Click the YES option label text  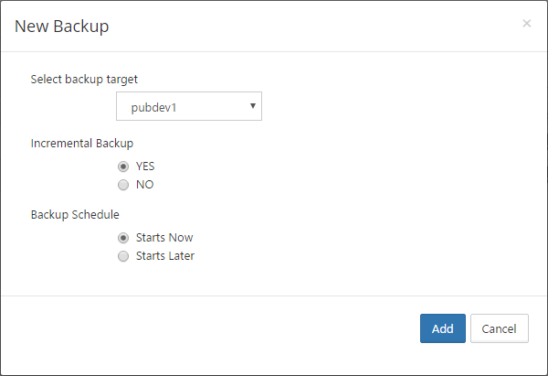point(145,167)
